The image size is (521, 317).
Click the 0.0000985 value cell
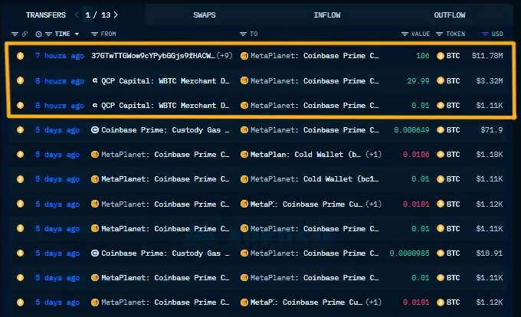[409, 253]
